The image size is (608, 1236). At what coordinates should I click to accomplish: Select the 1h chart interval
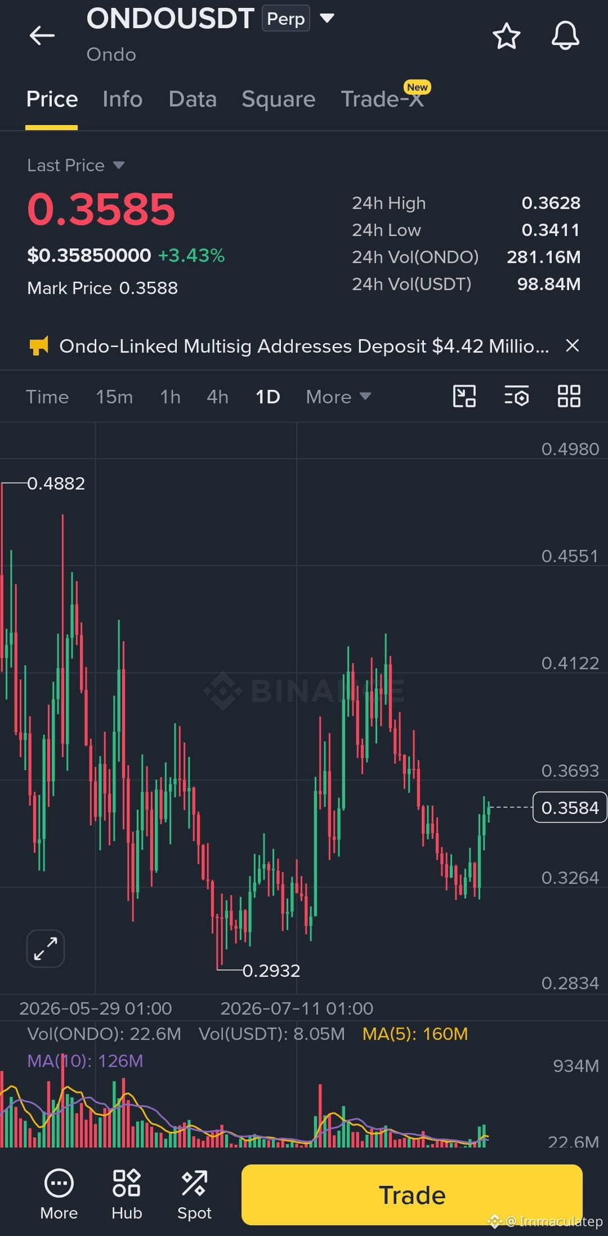tap(170, 397)
